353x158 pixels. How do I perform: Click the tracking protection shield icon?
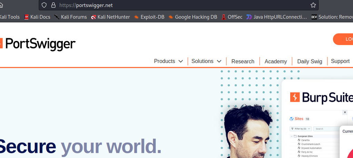point(44,5)
